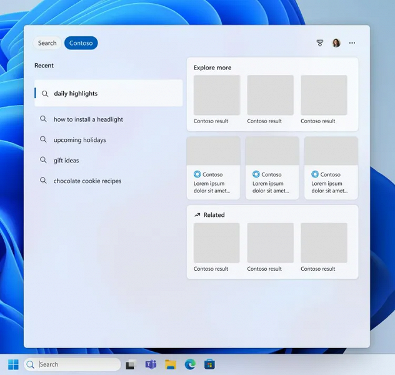Click the Windows Start button
The height and width of the screenshot is (375, 395).
point(13,364)
